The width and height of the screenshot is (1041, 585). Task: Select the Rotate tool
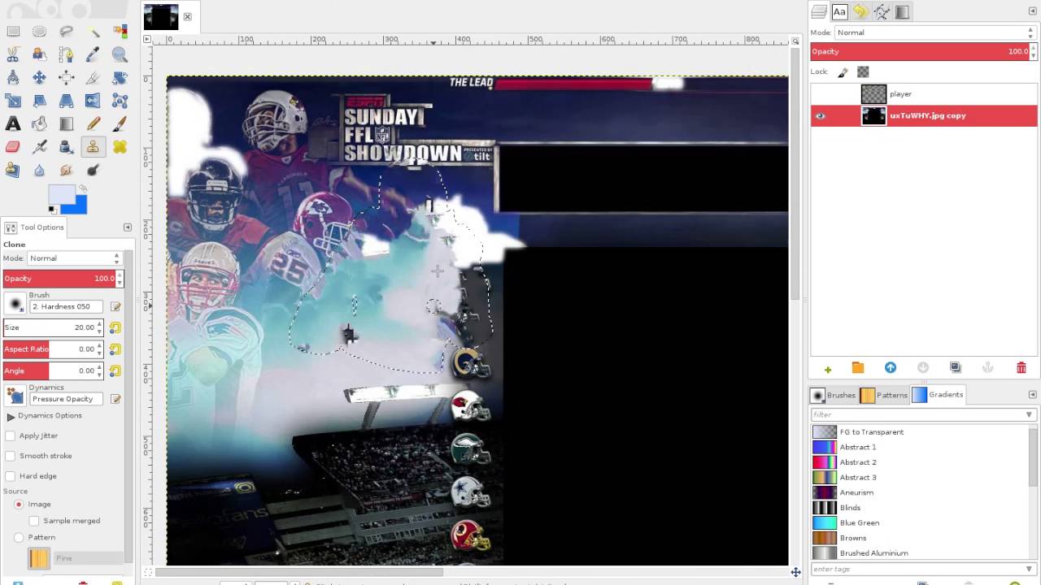pyautogui.click(x=120, y=78)
